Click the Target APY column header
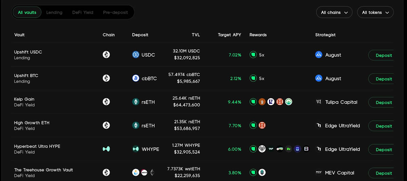This screenshot has height=181, width=407. 229,35
